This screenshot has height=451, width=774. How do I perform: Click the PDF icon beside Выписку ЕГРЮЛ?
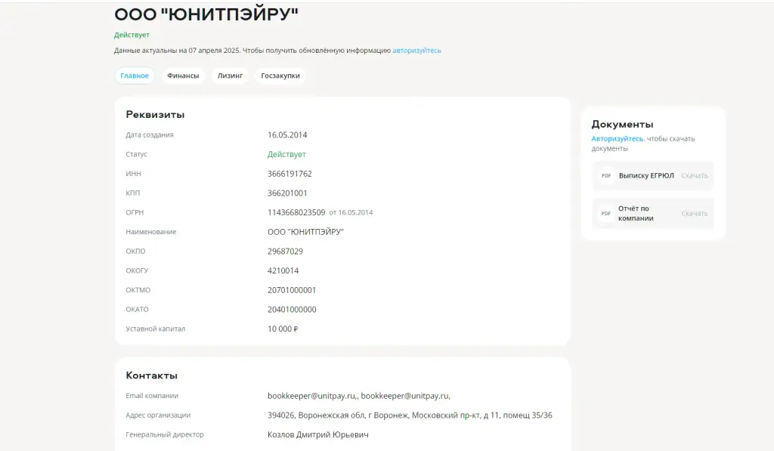606,176
